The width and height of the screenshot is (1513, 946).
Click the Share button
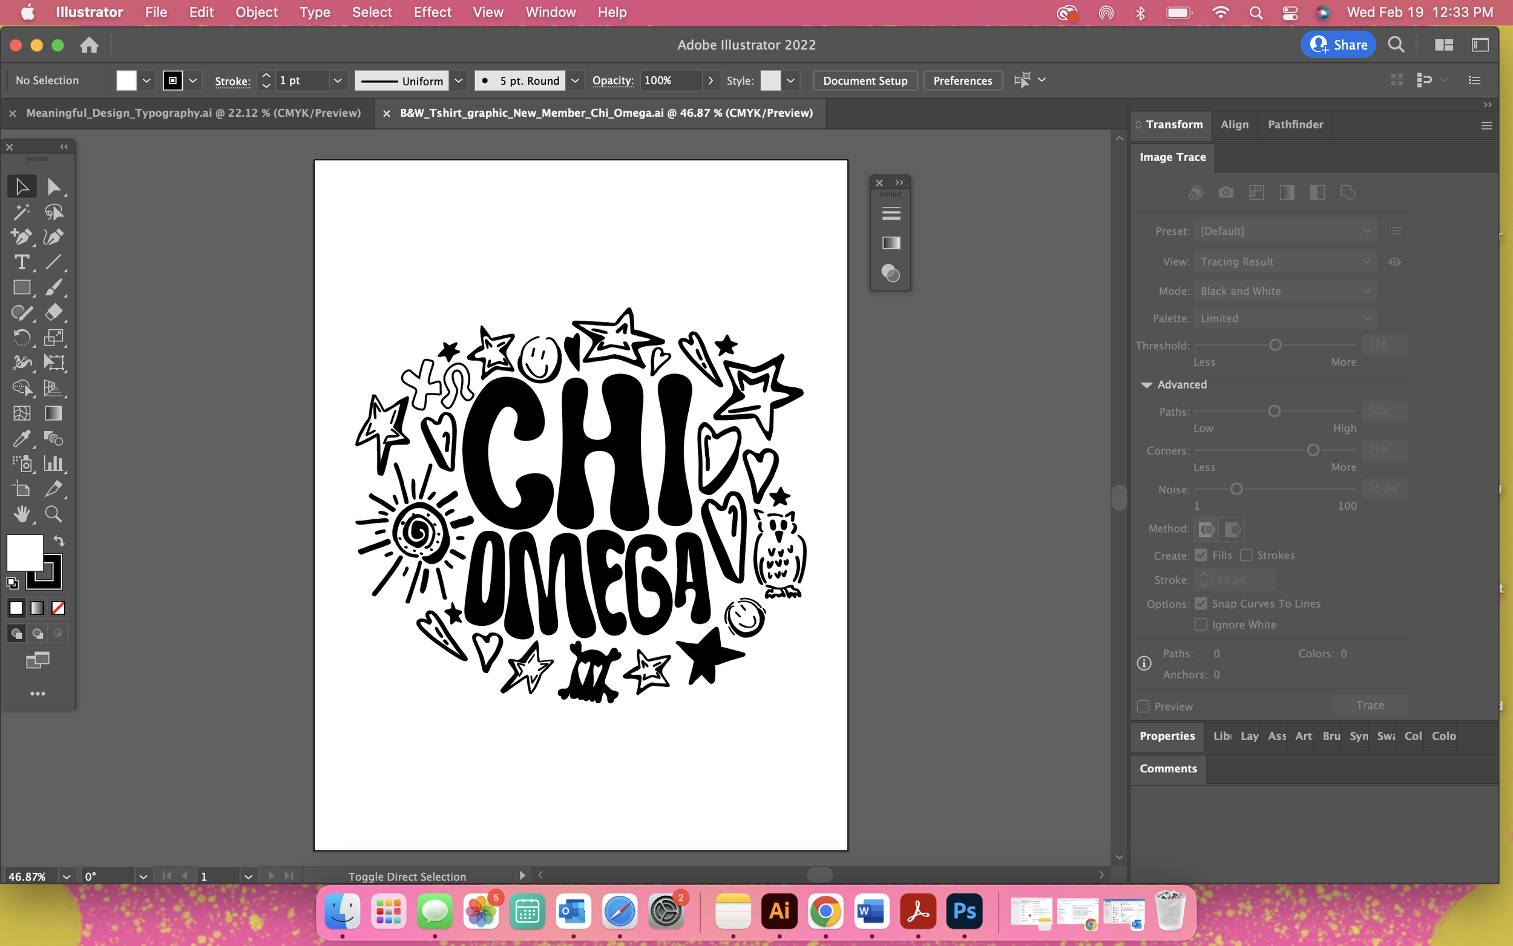[1338, 45]
